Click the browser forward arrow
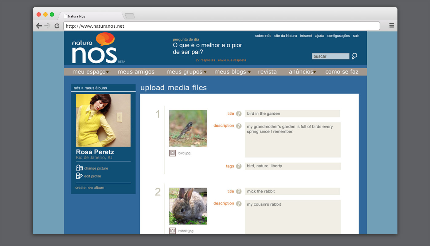The image size is (430, 246). (x=47, y=26)
